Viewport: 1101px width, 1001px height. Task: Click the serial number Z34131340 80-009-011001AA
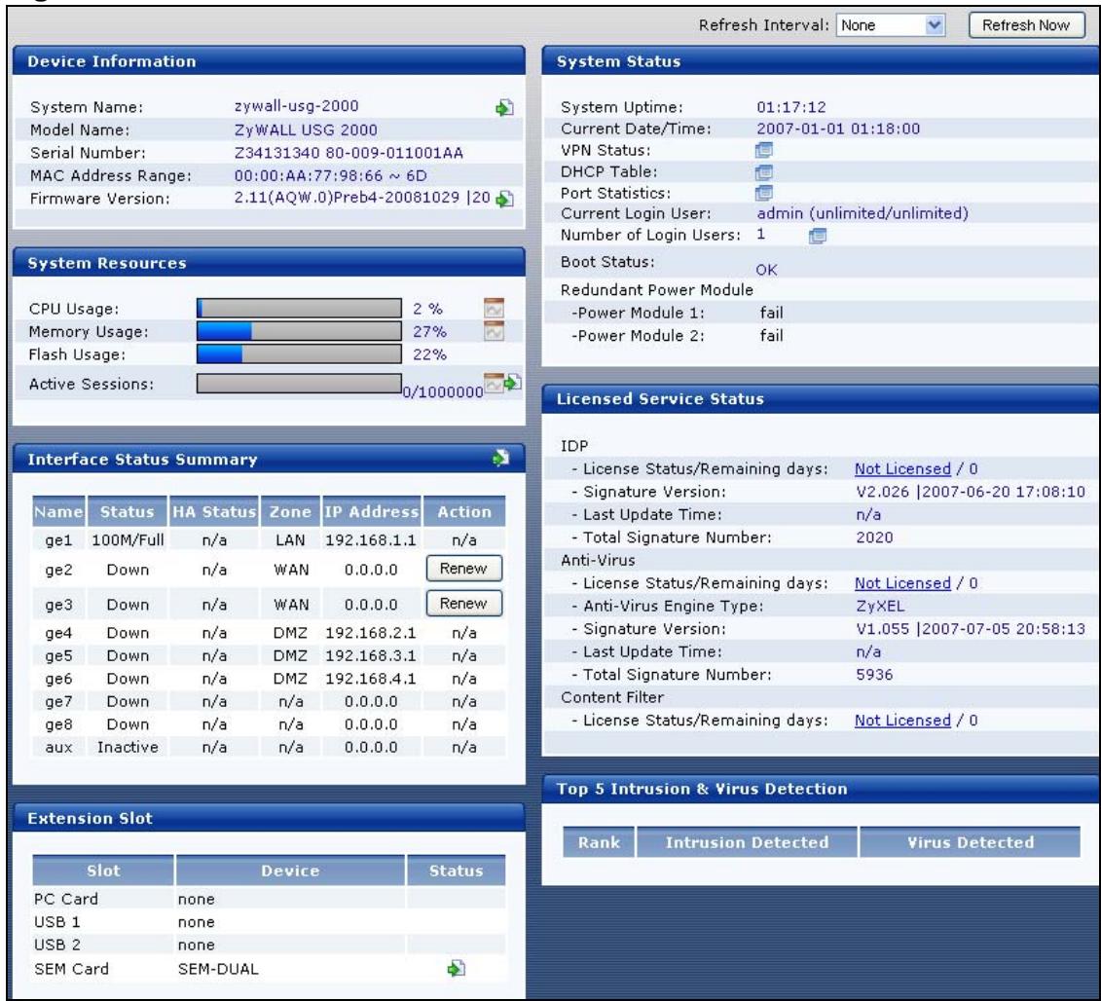coord(349,153)
